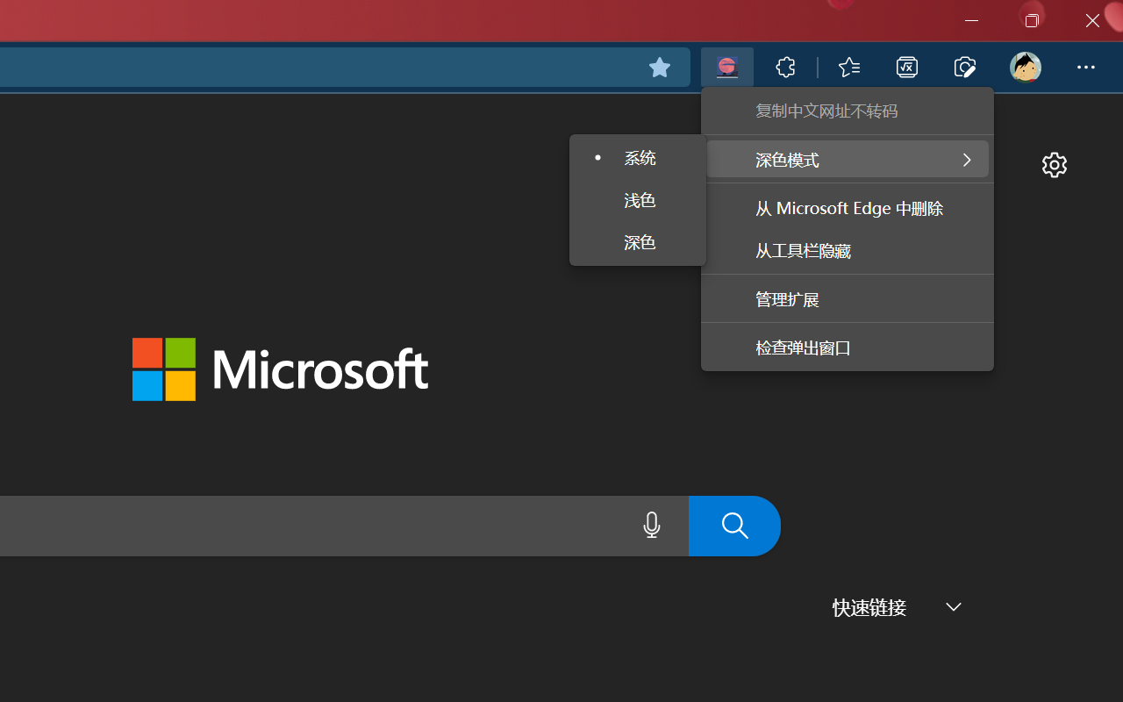
Task: Select 深色 theme option
Action: pyautogui.click(x=638, y=243)
